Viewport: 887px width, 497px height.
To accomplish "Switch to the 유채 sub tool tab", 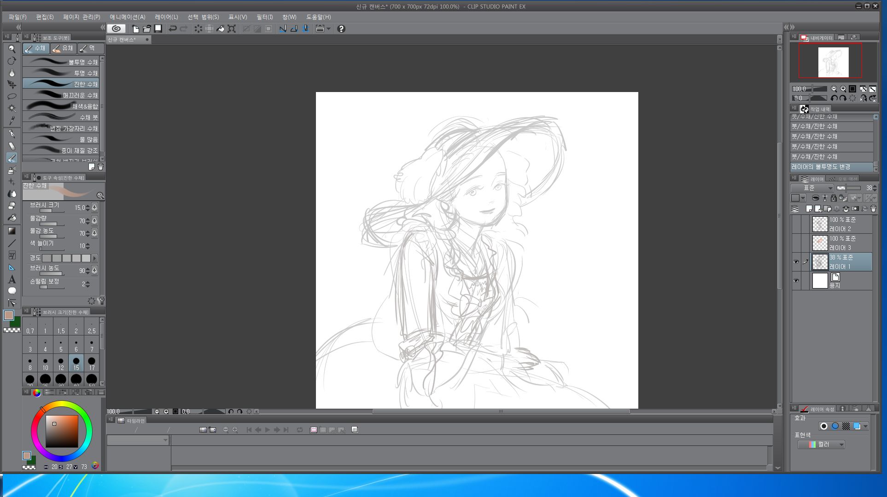I will [63, 48].
